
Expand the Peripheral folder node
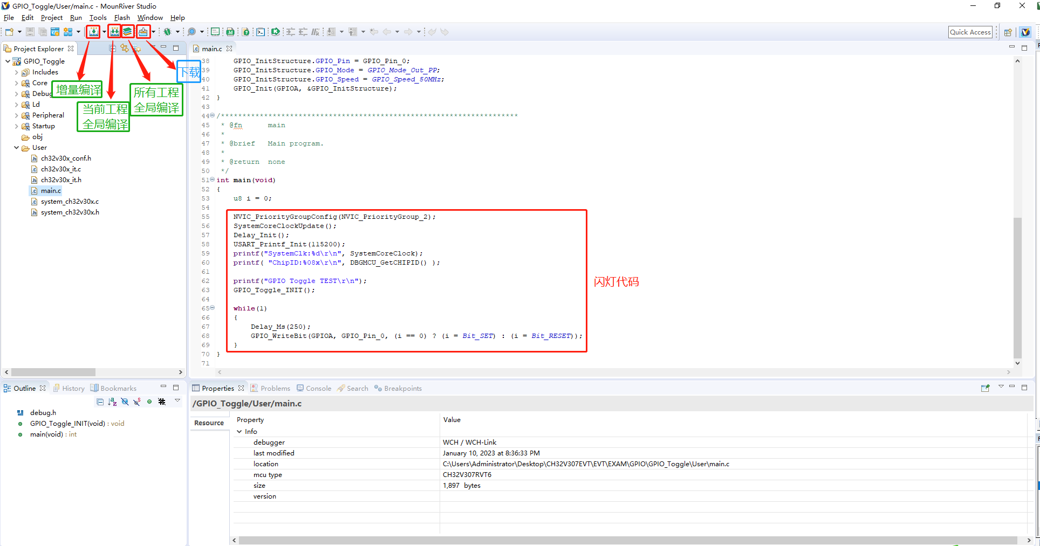(x=16, y=115)
